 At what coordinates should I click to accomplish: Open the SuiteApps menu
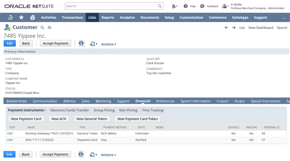pos(240,18)
